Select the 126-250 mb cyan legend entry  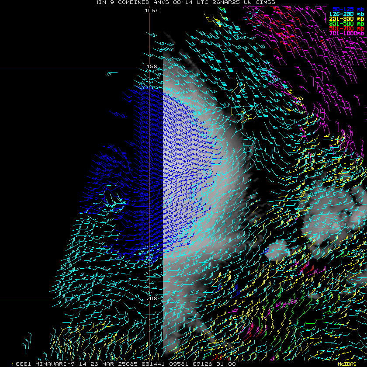coord(346,14)
